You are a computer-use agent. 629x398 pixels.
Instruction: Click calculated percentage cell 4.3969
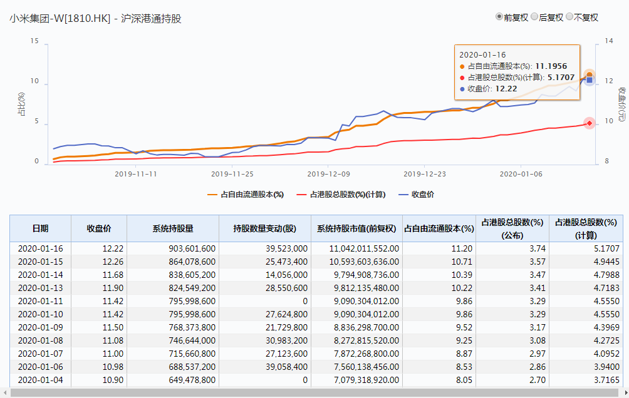click(x=607, y=327)
